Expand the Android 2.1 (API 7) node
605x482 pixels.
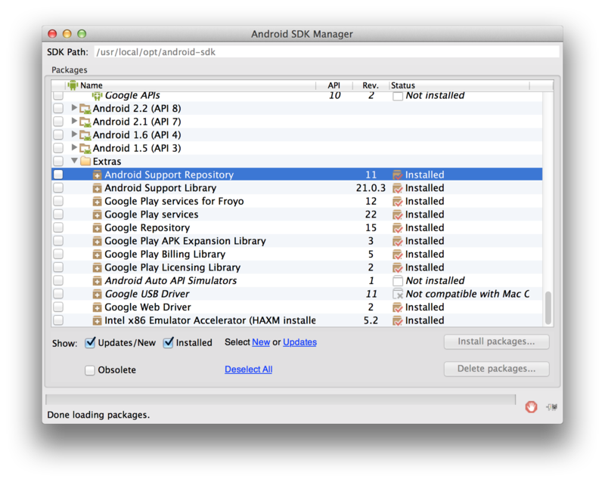74,121
